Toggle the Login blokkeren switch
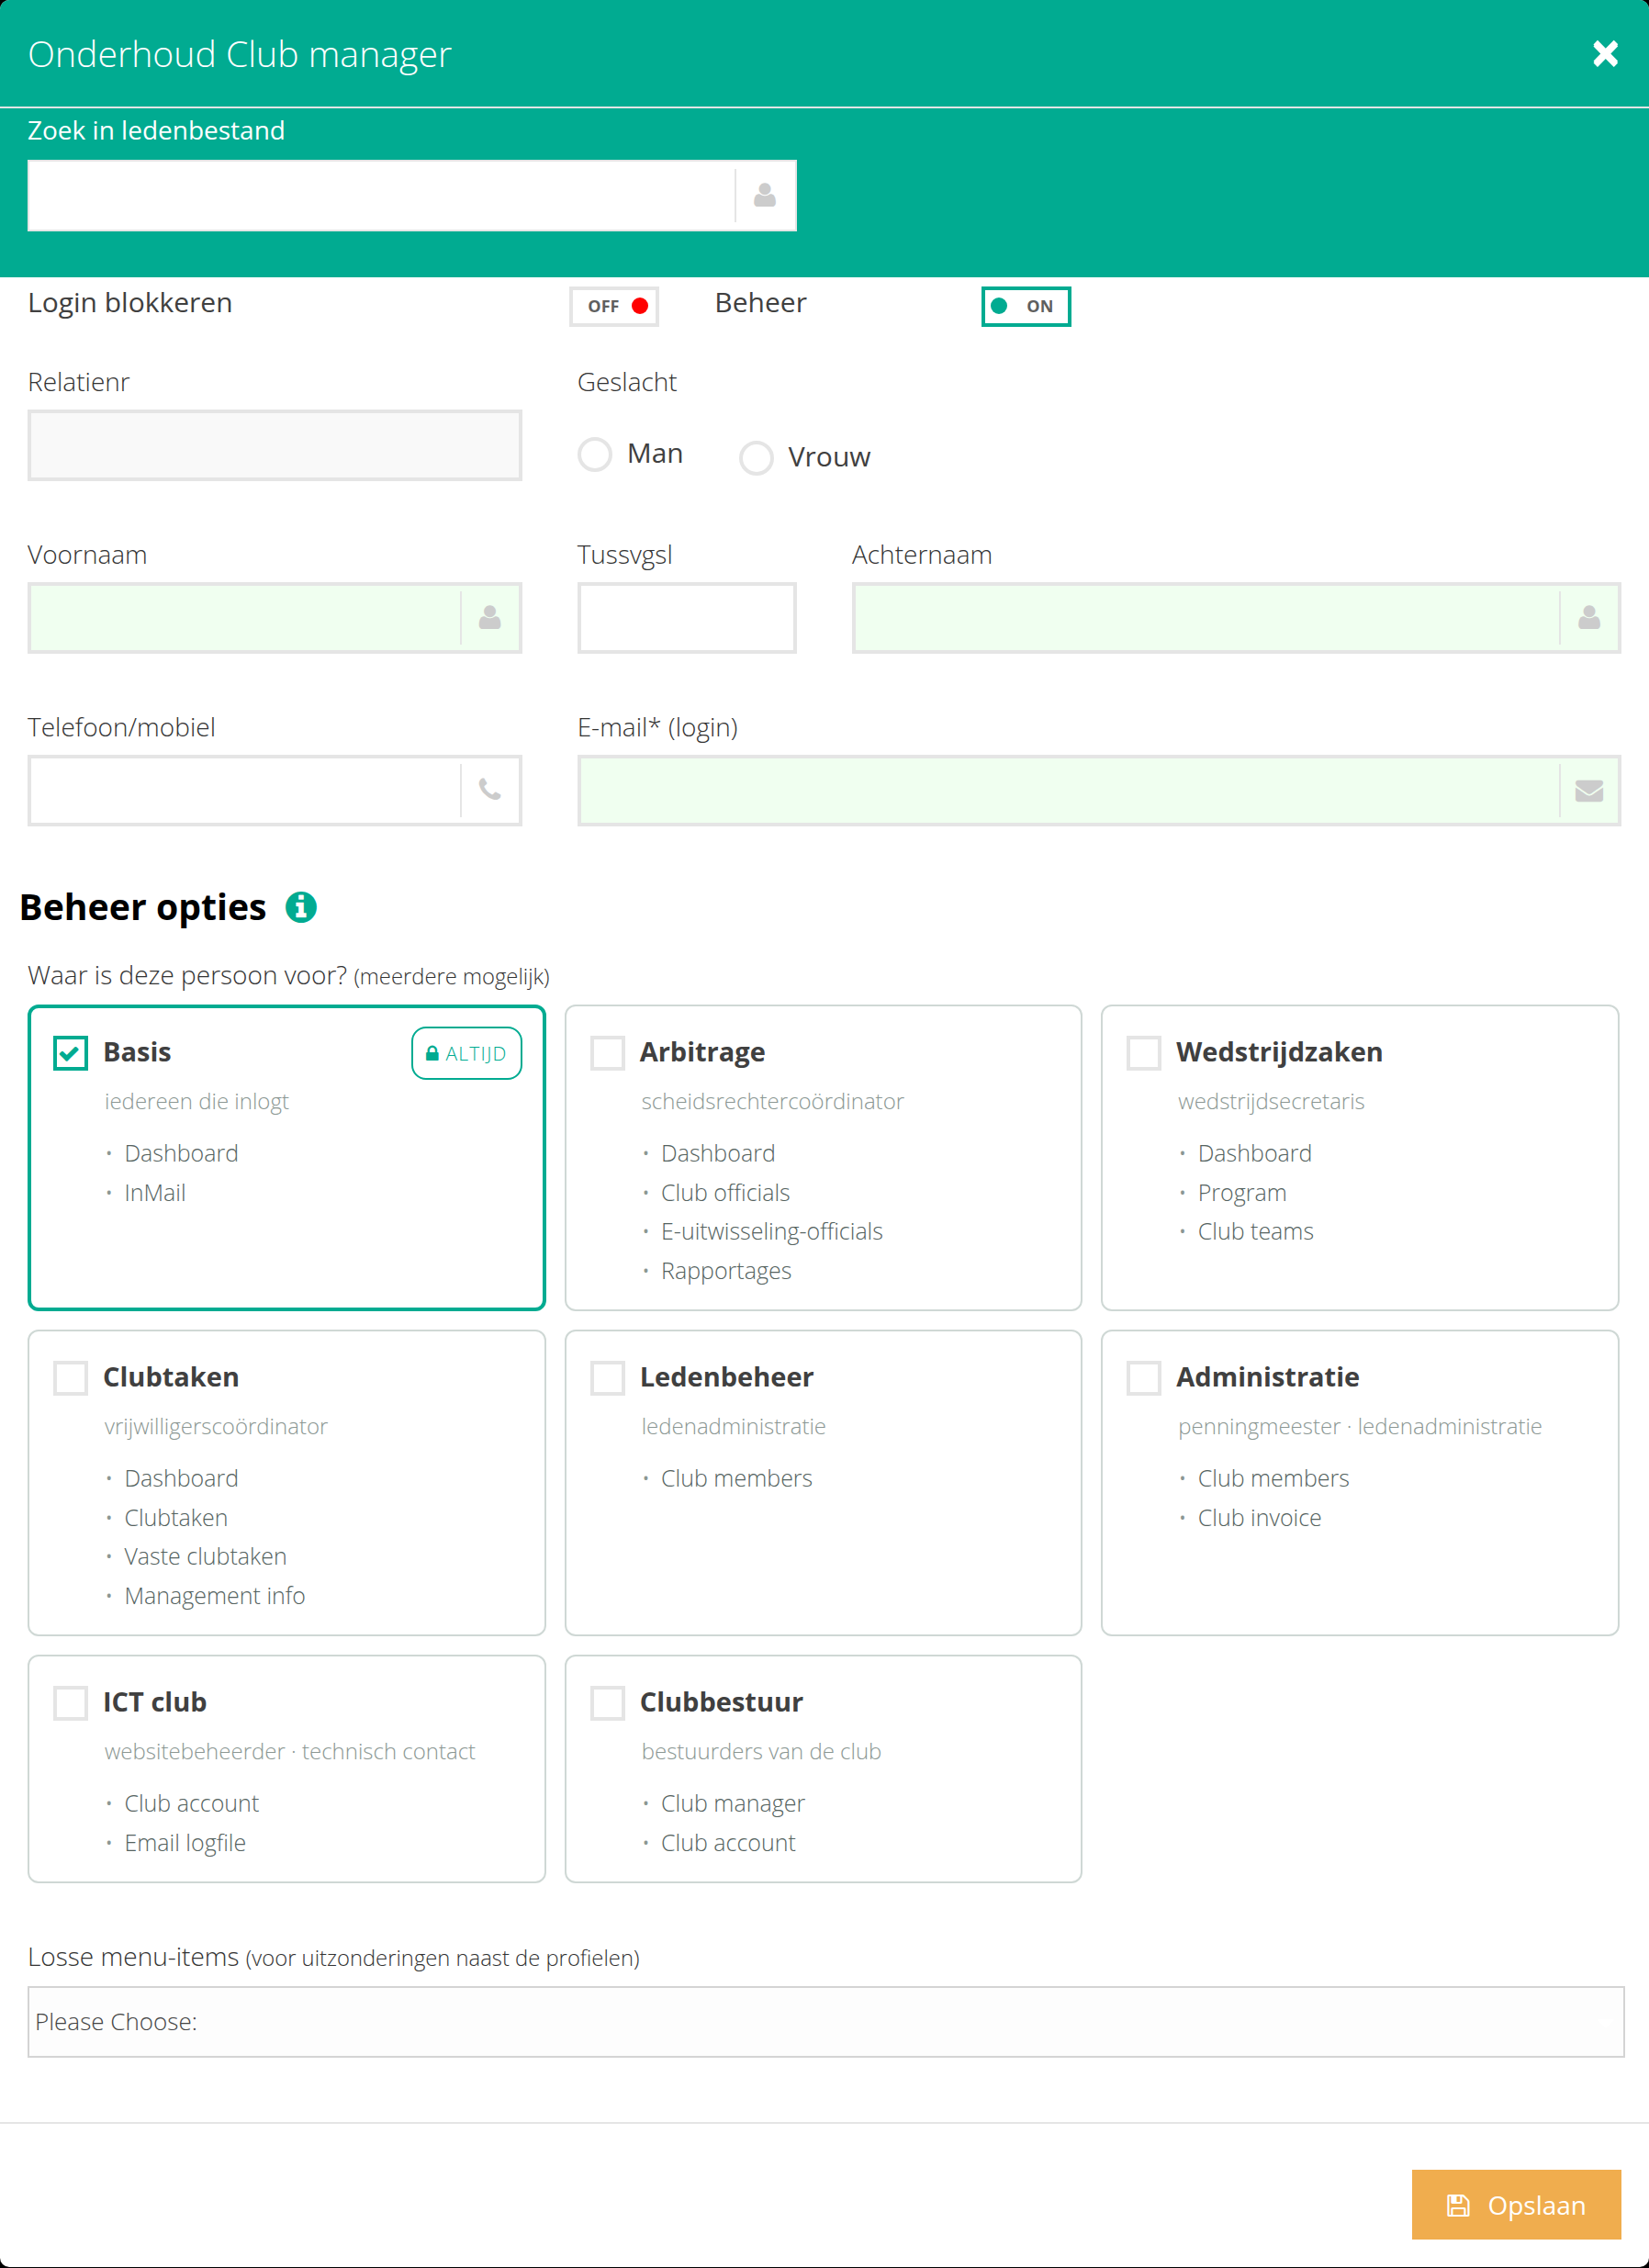Viewport: 1649px width, 2268px height. (615, 306)
